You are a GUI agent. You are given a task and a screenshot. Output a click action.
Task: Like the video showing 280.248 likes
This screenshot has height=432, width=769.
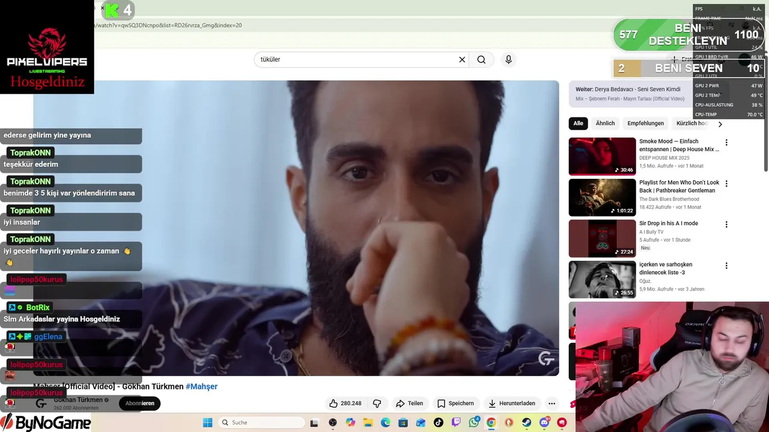[345, 403]
